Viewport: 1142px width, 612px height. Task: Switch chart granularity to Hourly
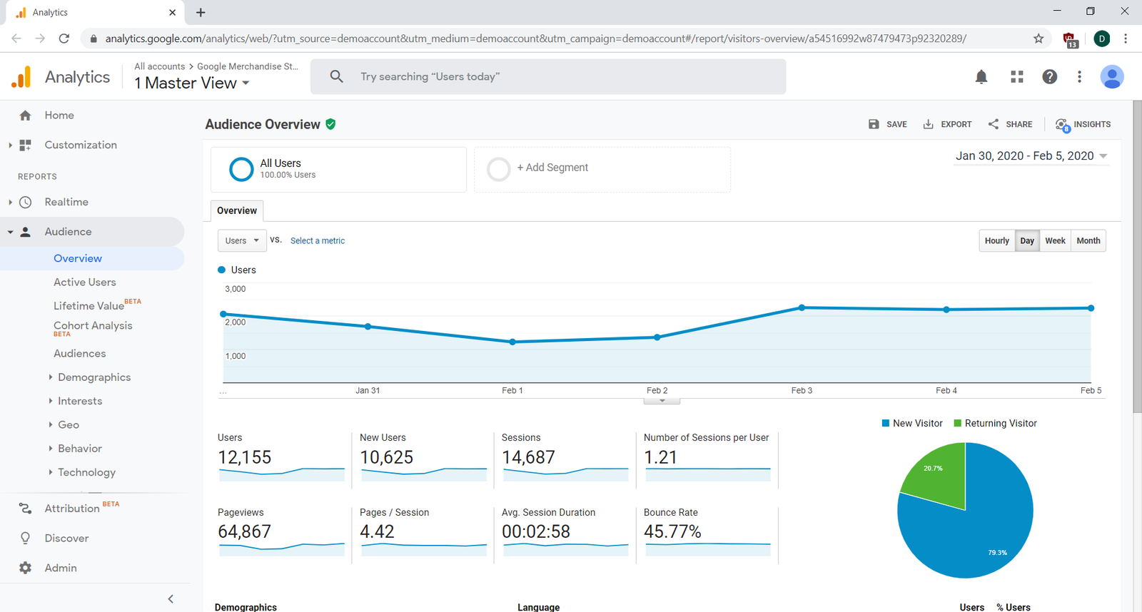point(996,241)
